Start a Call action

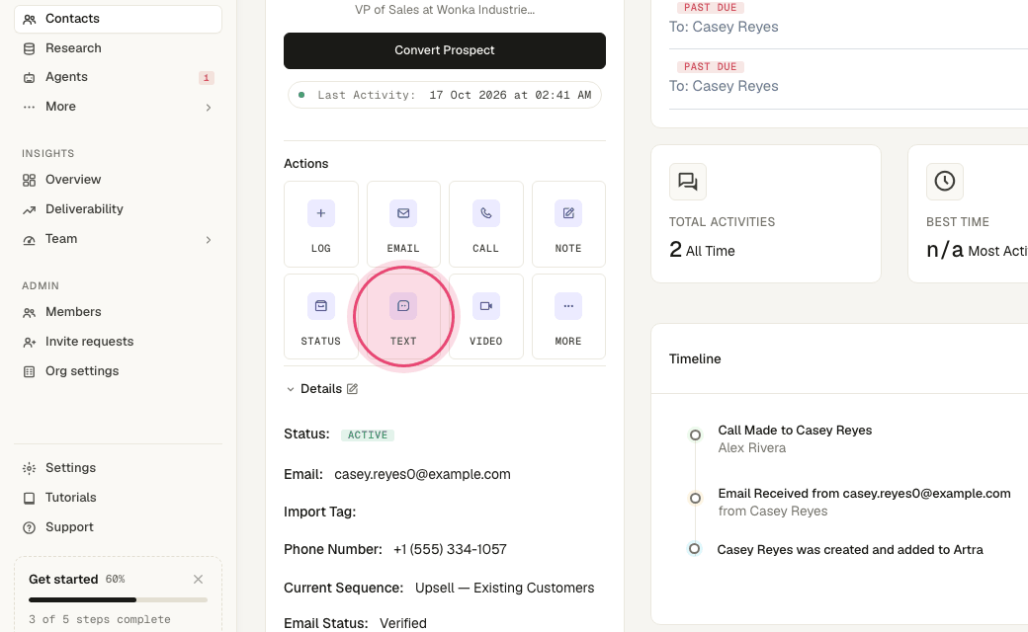point(485,224)
